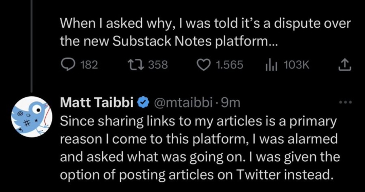Click the 358 retweets count

point(158,65)
